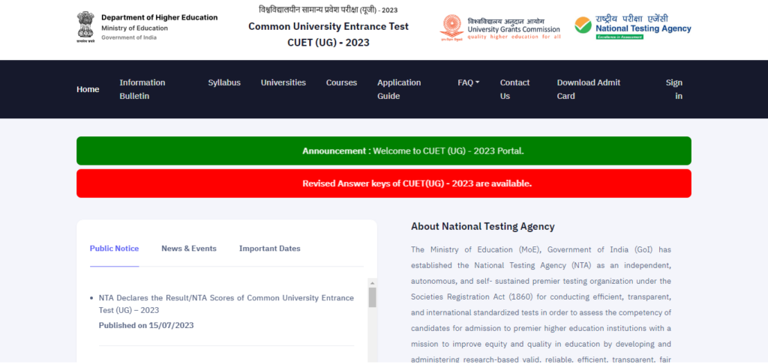Expand the FAQ dropdown menu

(x=468, y=82)
